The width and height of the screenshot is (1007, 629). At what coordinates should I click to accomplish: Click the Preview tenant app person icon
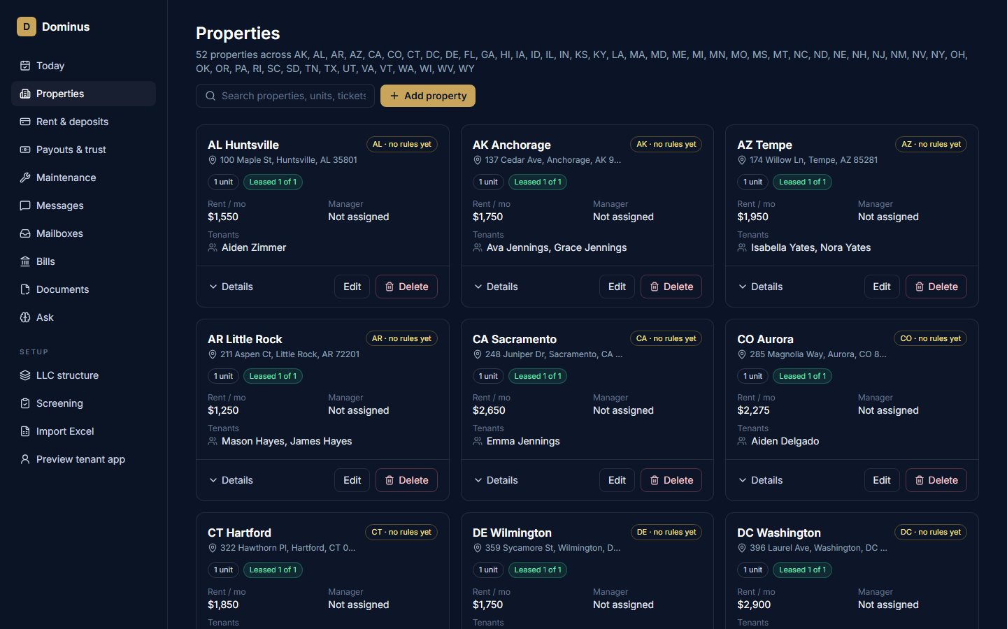(25, 459)
